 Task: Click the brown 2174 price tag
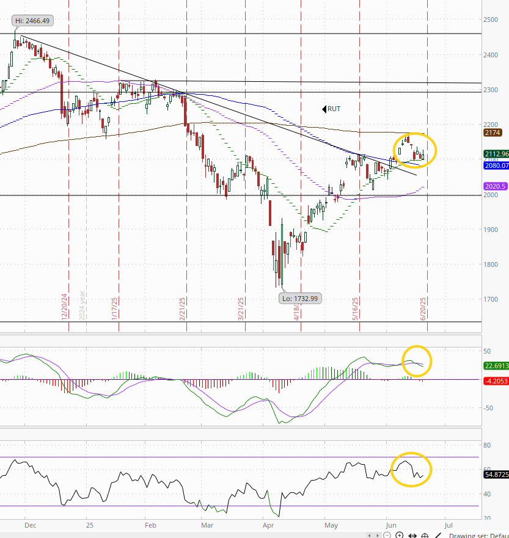[492, 133]
